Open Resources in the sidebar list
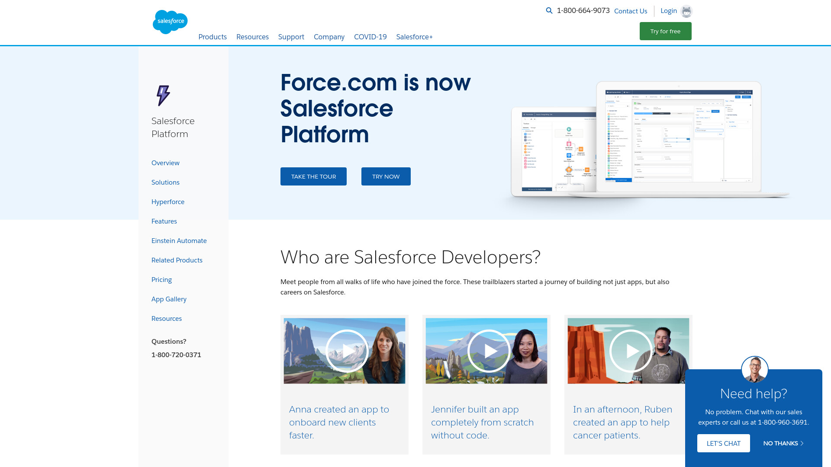The width and height of the screenshot is (831, 467). [167, 318]
